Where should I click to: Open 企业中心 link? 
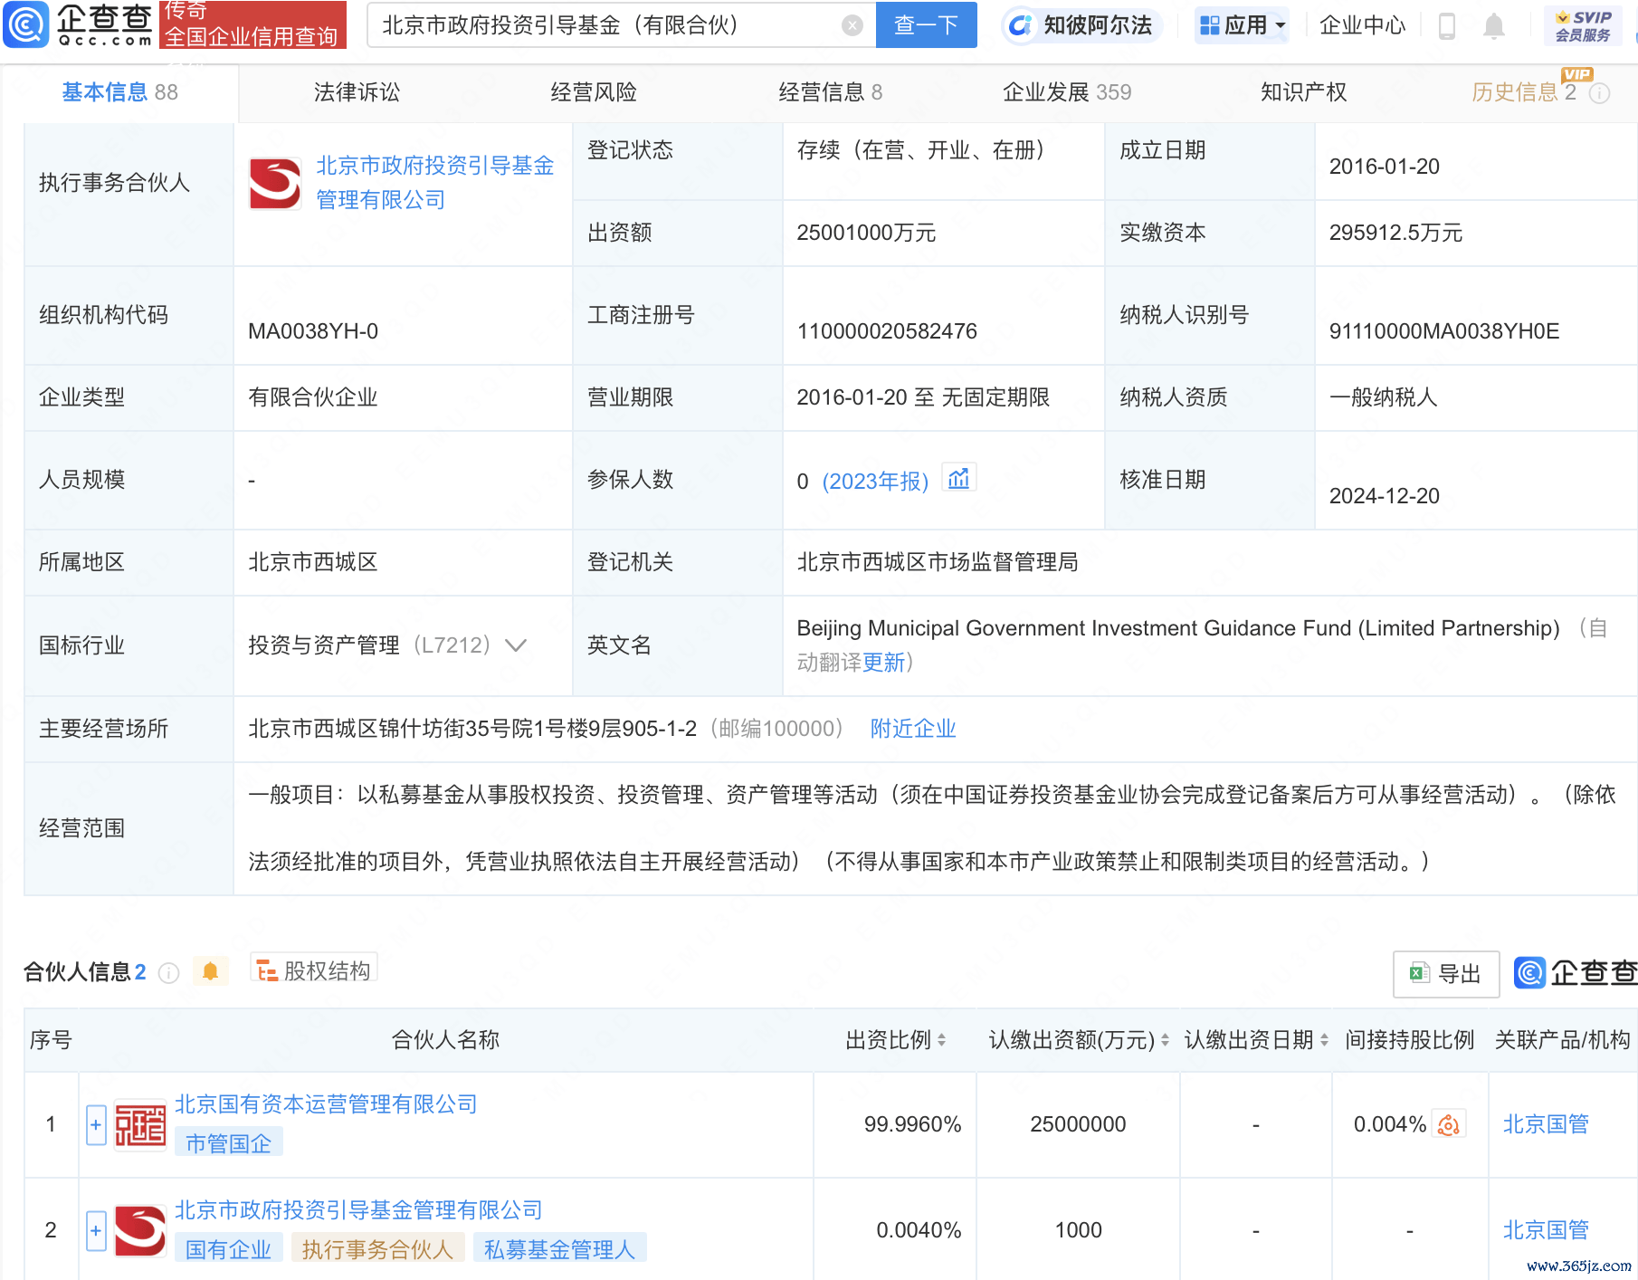tap(1362, 25)
